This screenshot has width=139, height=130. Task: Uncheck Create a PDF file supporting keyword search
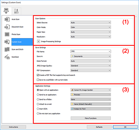[38, 75]
